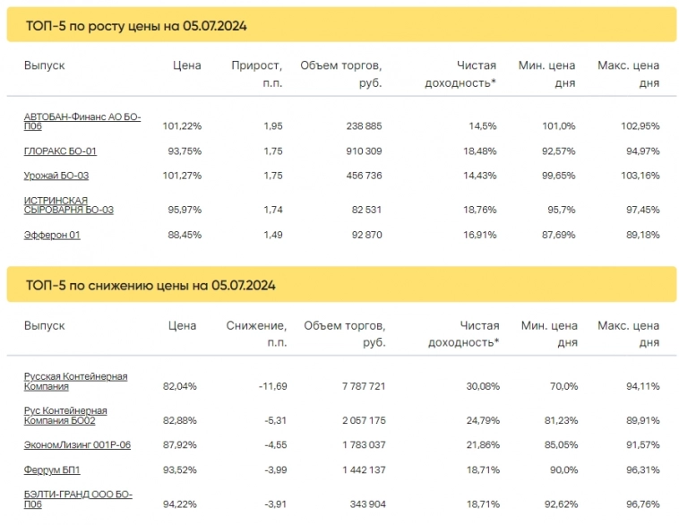Click the Урожай БО-03 issue link
This screenshot has height=525, width=679.
click(x=56, y=176)
